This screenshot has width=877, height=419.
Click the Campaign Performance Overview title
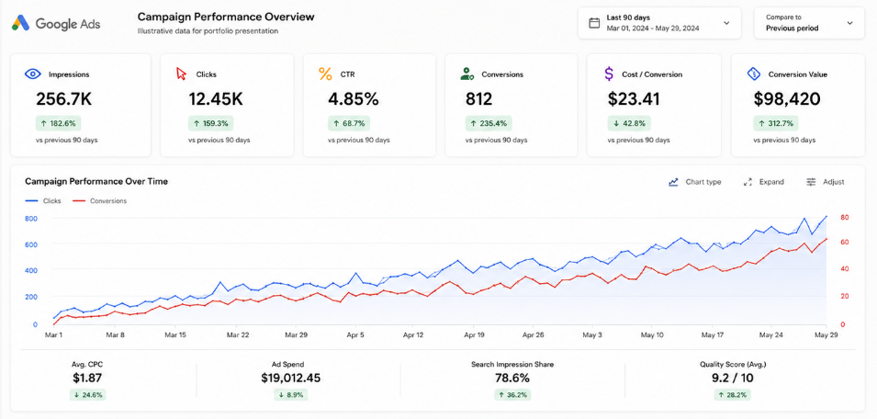point(226,17)
